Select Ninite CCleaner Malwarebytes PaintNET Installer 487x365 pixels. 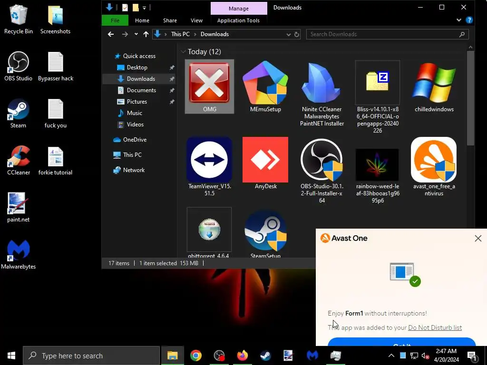pyautogui.click(x=322, y=94)
